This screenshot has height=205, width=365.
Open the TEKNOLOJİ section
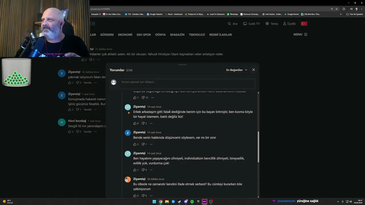tap(197, 34)
